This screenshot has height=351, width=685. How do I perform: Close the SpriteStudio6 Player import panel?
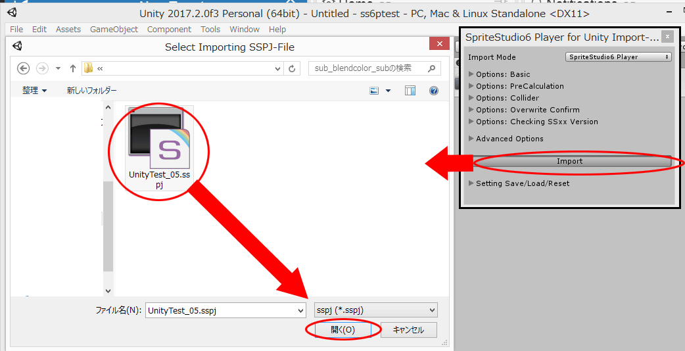(x=667, y=37)
